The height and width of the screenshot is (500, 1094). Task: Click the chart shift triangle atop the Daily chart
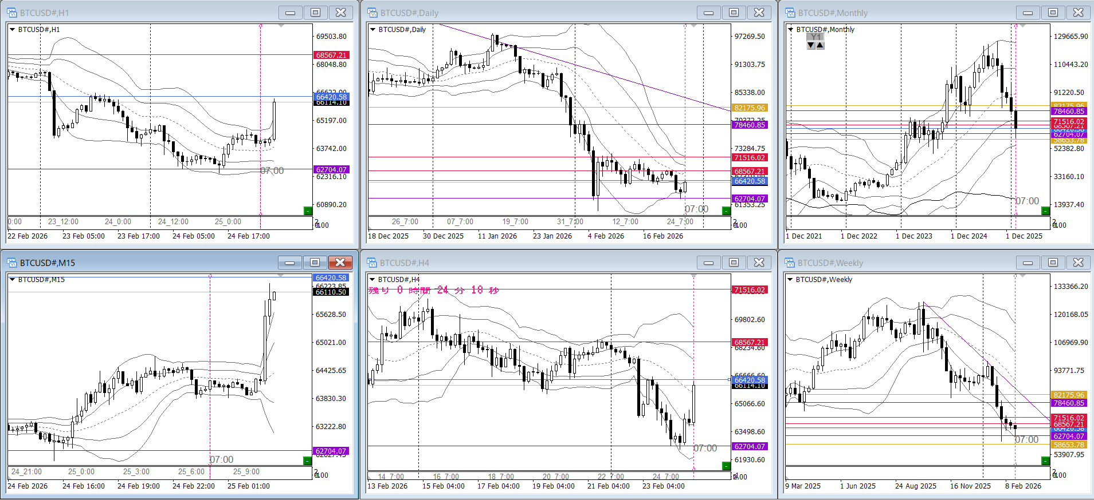(693, 26)
